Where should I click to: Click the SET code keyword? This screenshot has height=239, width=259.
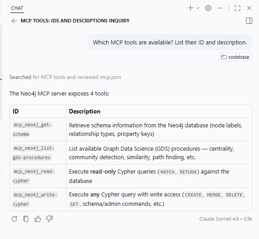click(x=74, y=204)
